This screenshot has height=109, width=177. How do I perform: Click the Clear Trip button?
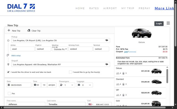point(34,31)
